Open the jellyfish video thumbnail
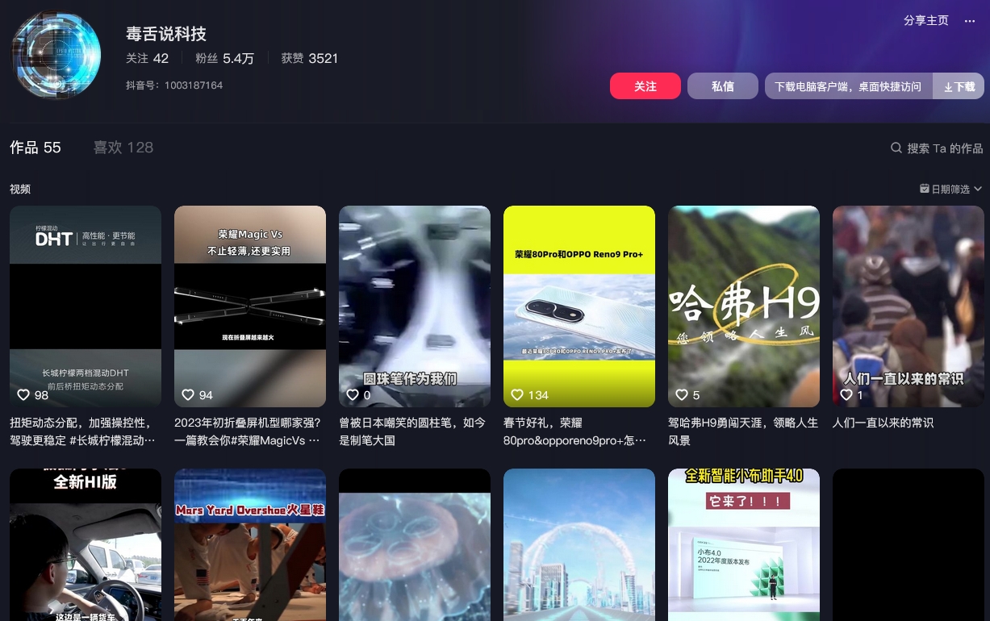The width and height of the screenshot is (990, 621). coord(415,544)
